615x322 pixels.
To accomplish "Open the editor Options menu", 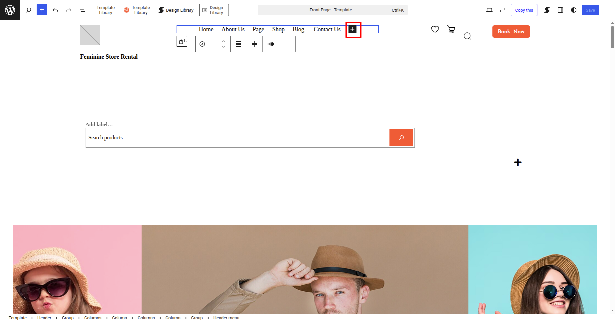I will pyautogui.click(x=607, y=10).
